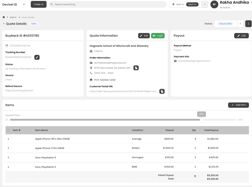Click the Reconciled status badge
The width and height of the screenshot is (252, 187).
(x=226, y=24)
